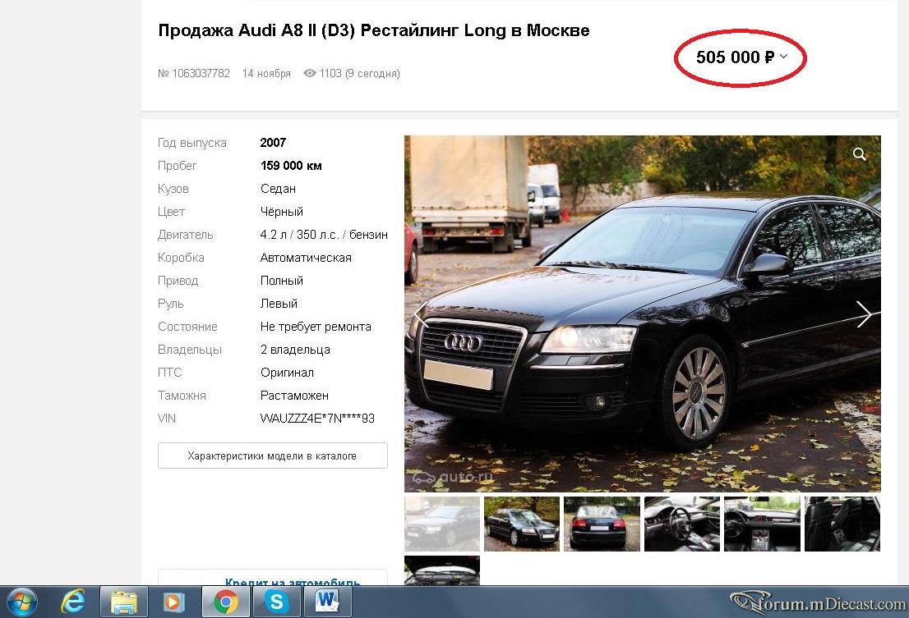Open Windows Explorer folder icon in taskbar

pyautogui.click(x=123, y=602)
